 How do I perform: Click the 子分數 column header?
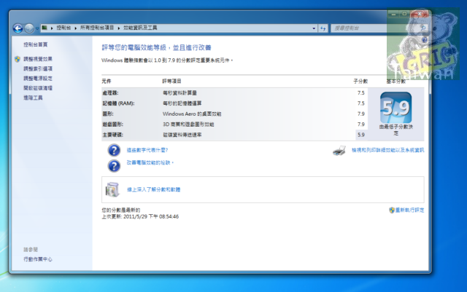click(360, 81)
